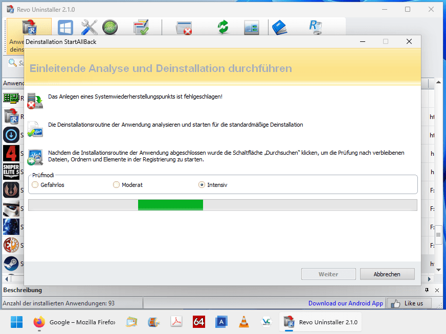This screenshot has height=334, width=446.
Task: Click the Like us button
Action: (409, 303)
